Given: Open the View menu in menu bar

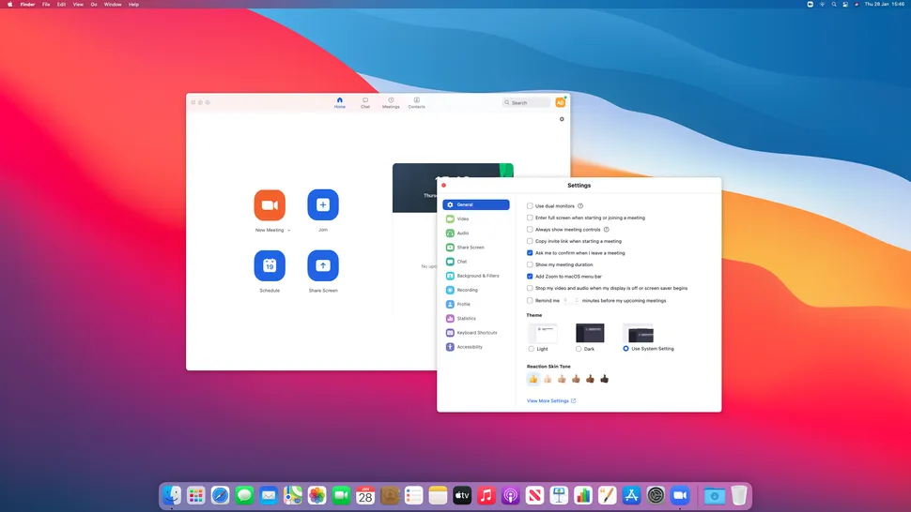Looking at the screenshot, I should (78, 5).
